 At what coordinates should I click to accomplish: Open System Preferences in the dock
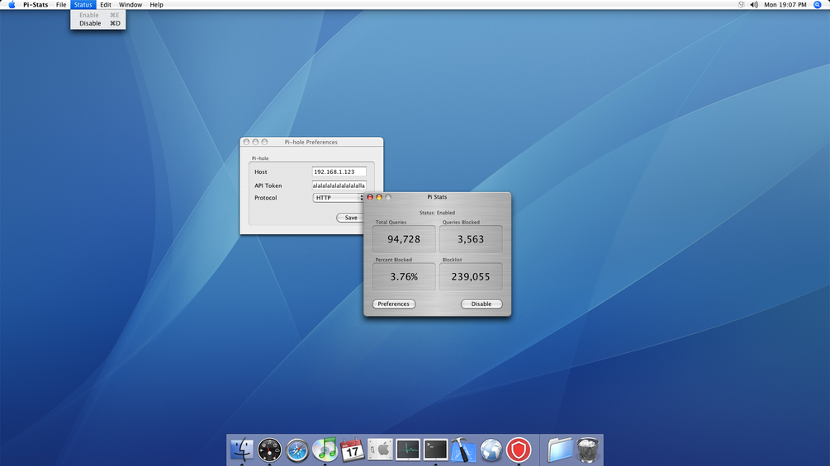(x=380, y=450)
